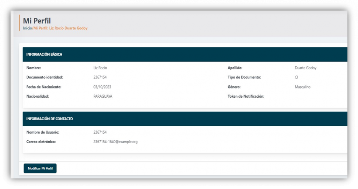Click the Nombre de Usuario value
The image size is (358, 189).
(x=100, y=133)
